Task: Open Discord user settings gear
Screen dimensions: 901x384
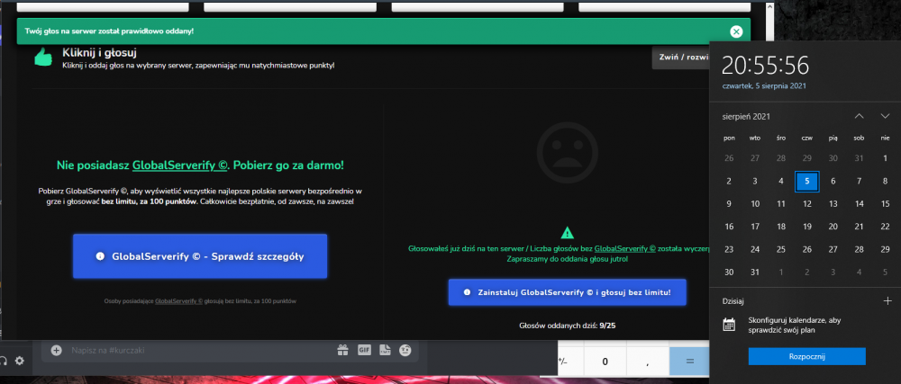Action: (x=20, y=361)
